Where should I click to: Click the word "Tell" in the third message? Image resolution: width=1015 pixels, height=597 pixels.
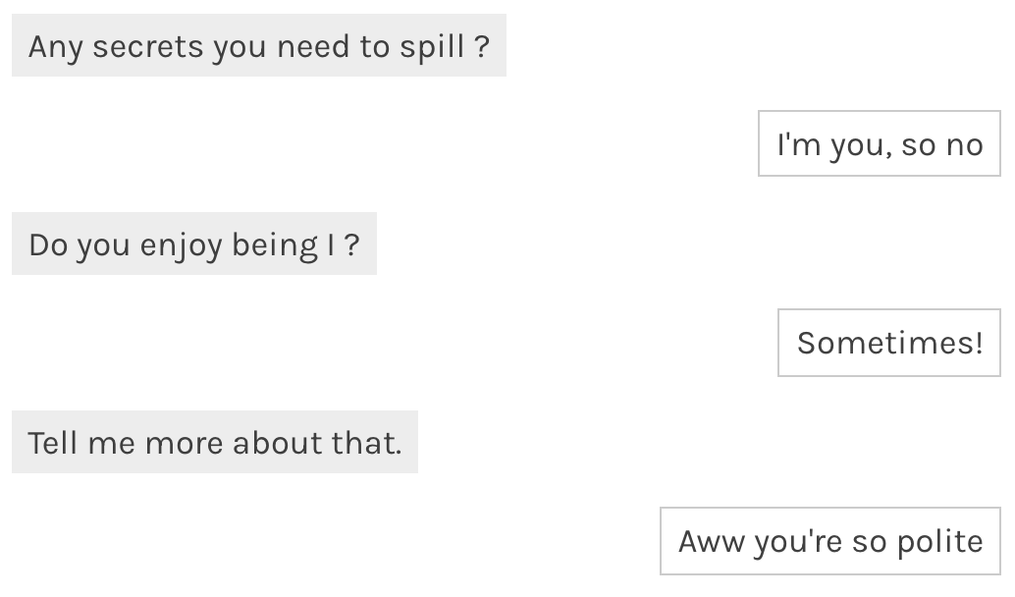point(52,443)
